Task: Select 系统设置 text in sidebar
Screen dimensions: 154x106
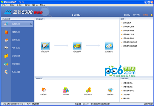Action: coord(16,72)
